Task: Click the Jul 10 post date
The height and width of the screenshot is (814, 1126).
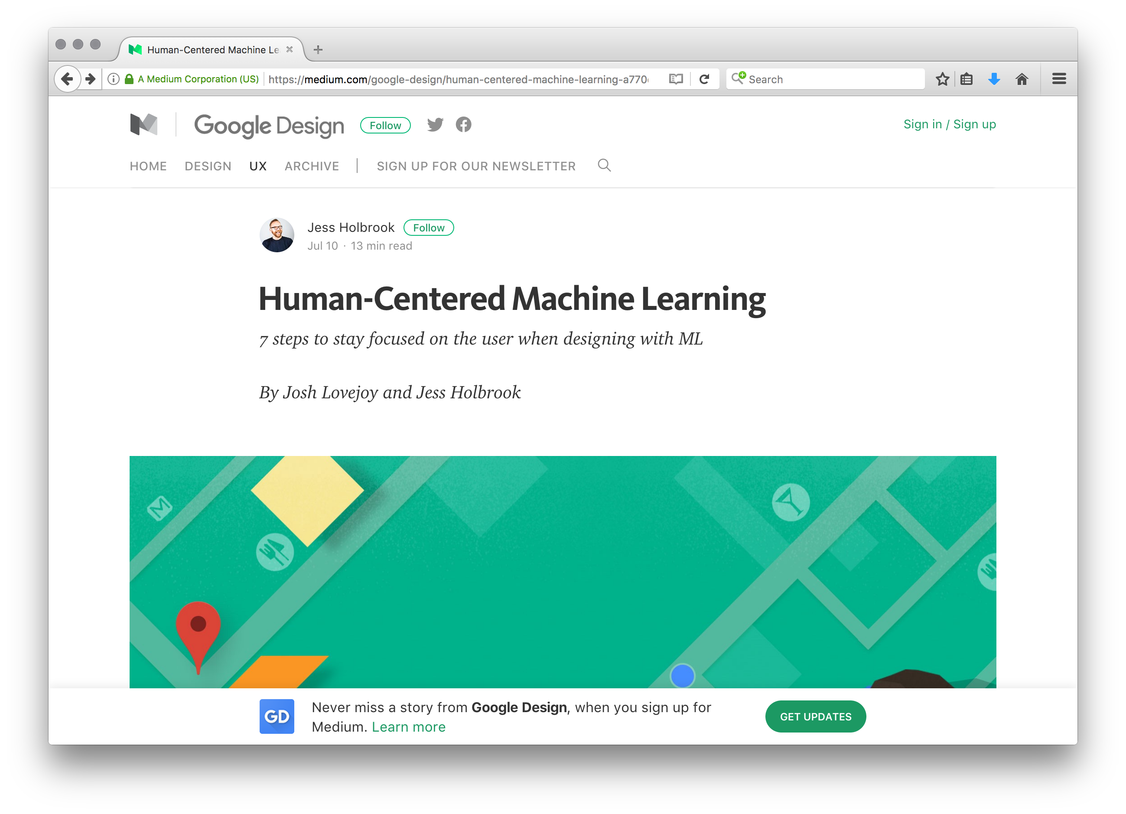Action: [322, 246]
